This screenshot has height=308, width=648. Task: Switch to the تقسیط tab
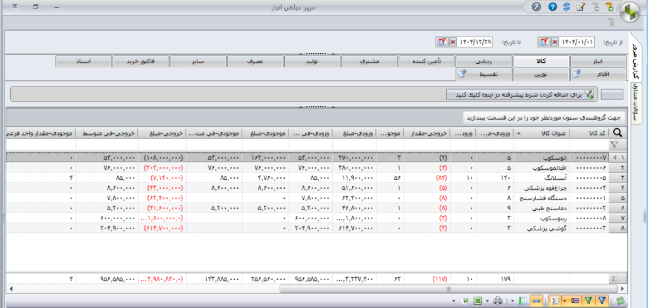484,74
